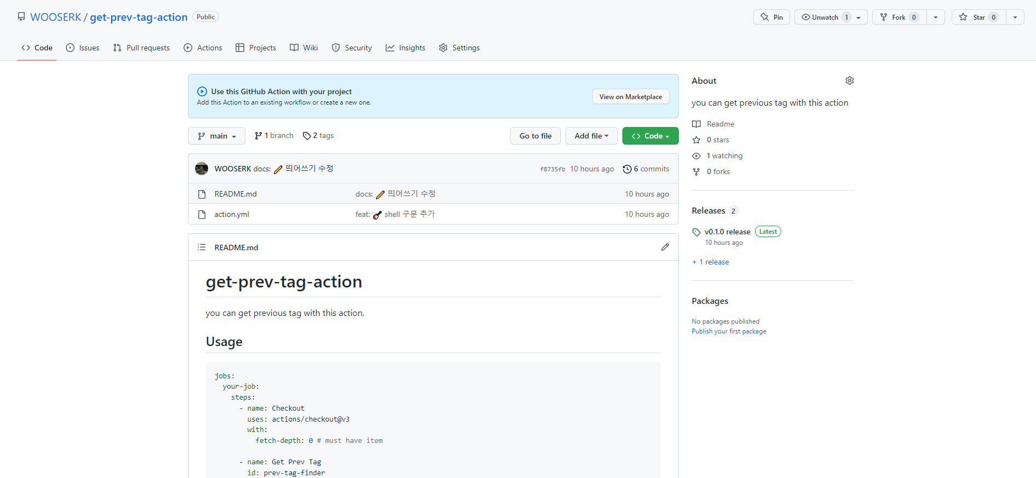The image size is (1036, 478).
Task: Open the Wiki tab
Action: click(304, 48)
